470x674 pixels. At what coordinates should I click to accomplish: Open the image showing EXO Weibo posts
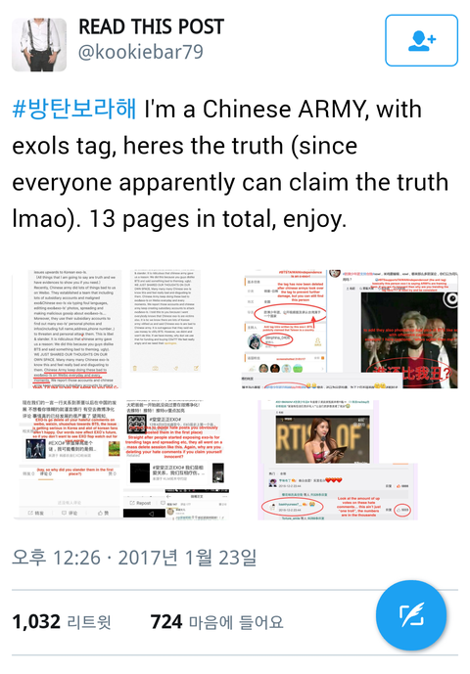click(124, 460)
